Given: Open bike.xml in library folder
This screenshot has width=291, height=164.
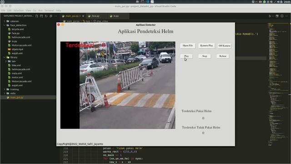Looking at the screenshot, I should click(16, 65).
